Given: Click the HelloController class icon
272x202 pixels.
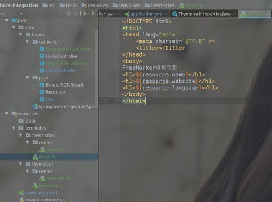Looking at the screenshot, I should coord(42,56).
